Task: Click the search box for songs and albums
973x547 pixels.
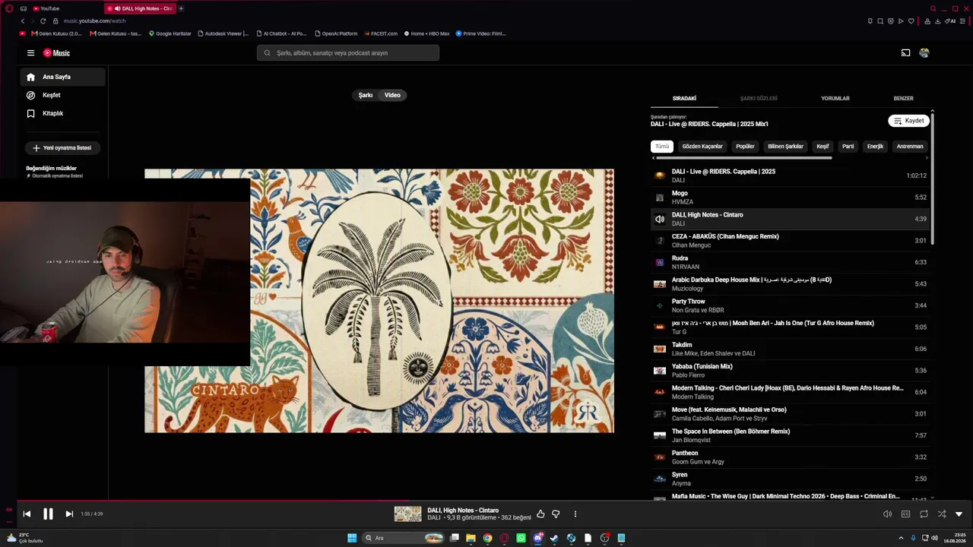Action: [348, 53]
